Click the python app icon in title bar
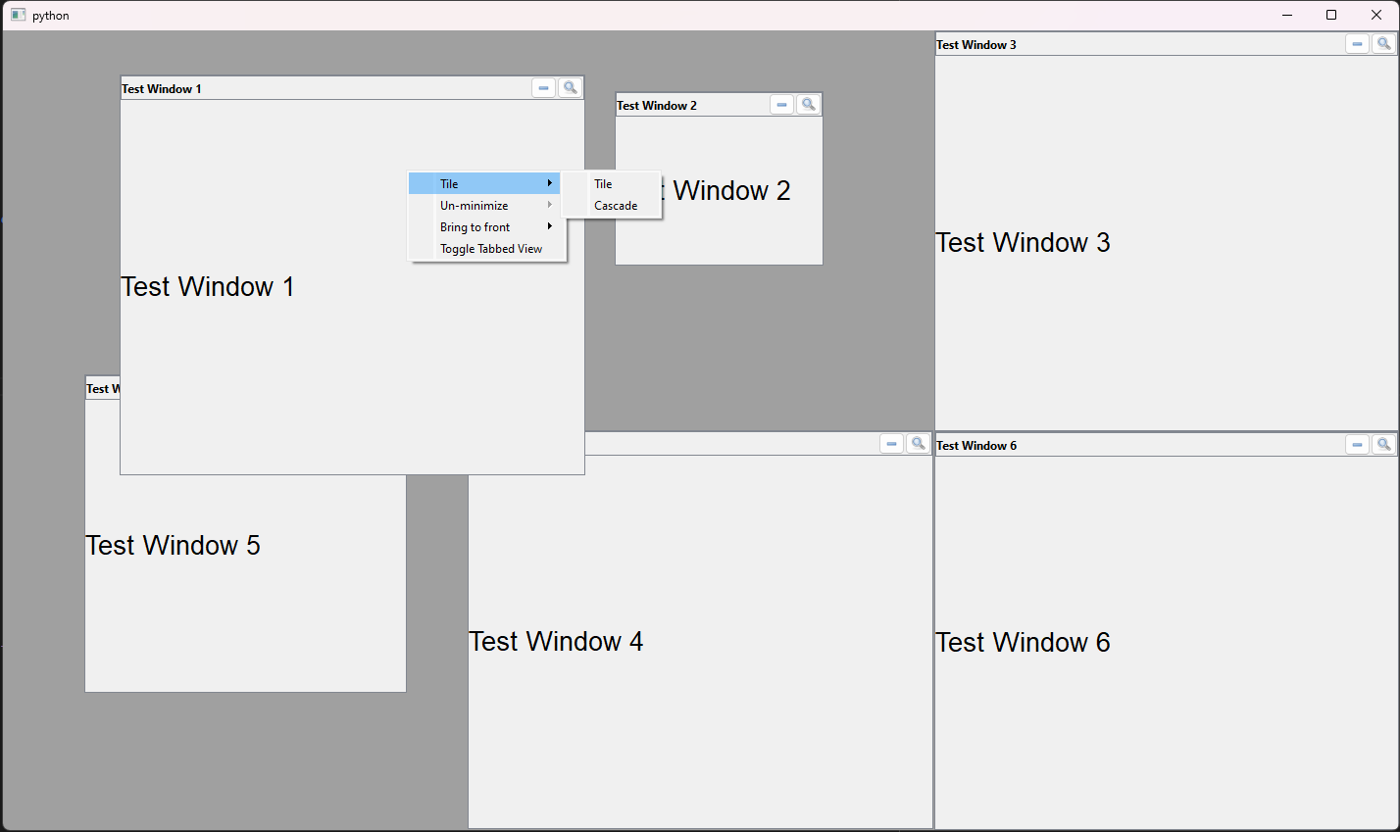The image size is (1400, 832). tap(18, 15)
